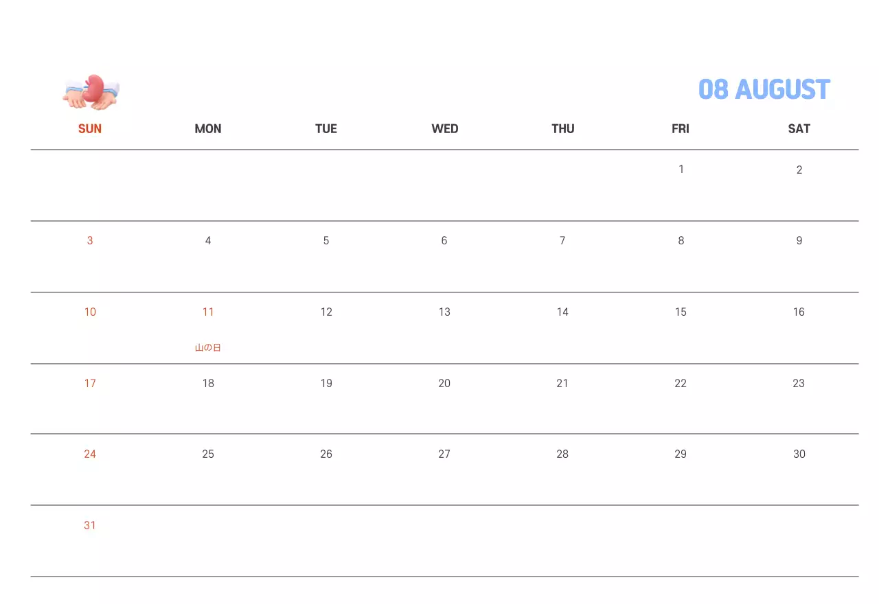The image size is (879, 604).
Task: Click the 山の日 holiday label
Action: pos(208,348)
